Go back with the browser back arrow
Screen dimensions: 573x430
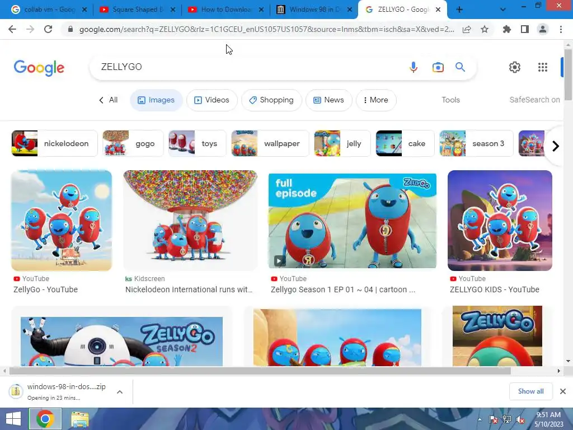12,29
